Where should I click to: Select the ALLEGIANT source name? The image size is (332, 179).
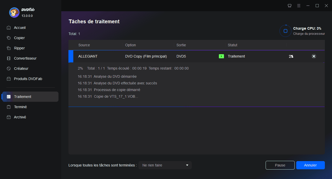(88, 56)
